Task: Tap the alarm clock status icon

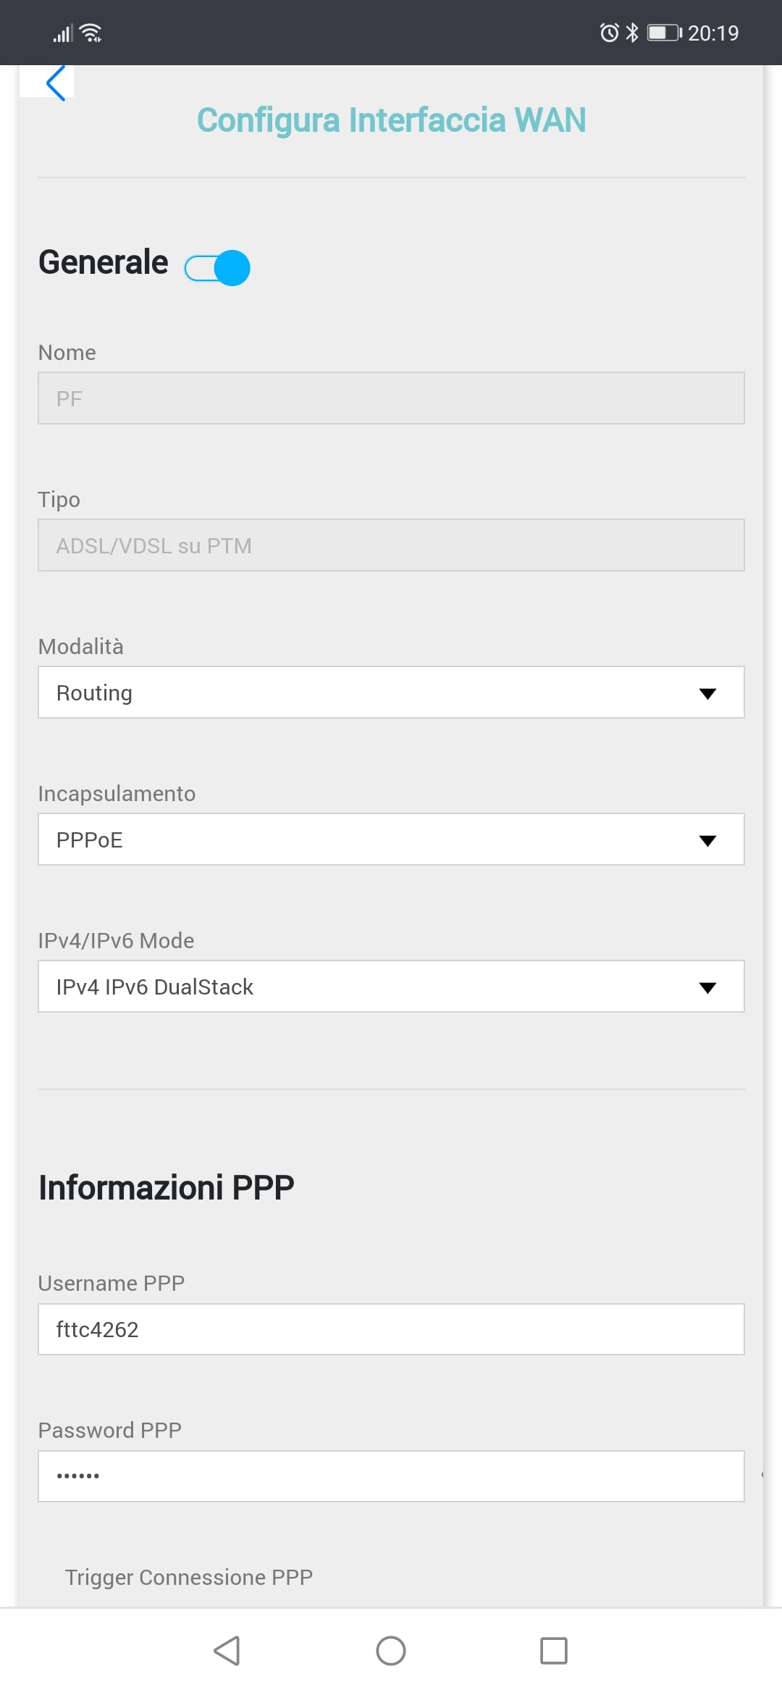Action: (x=609, y=33)
